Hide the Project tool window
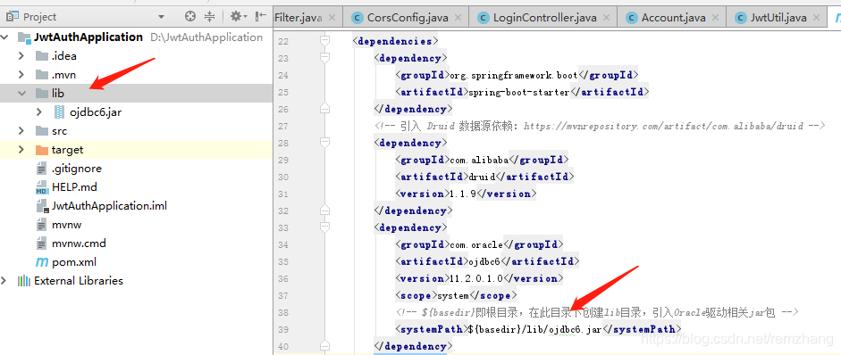841x355 pixels. (x=261, y=17)
